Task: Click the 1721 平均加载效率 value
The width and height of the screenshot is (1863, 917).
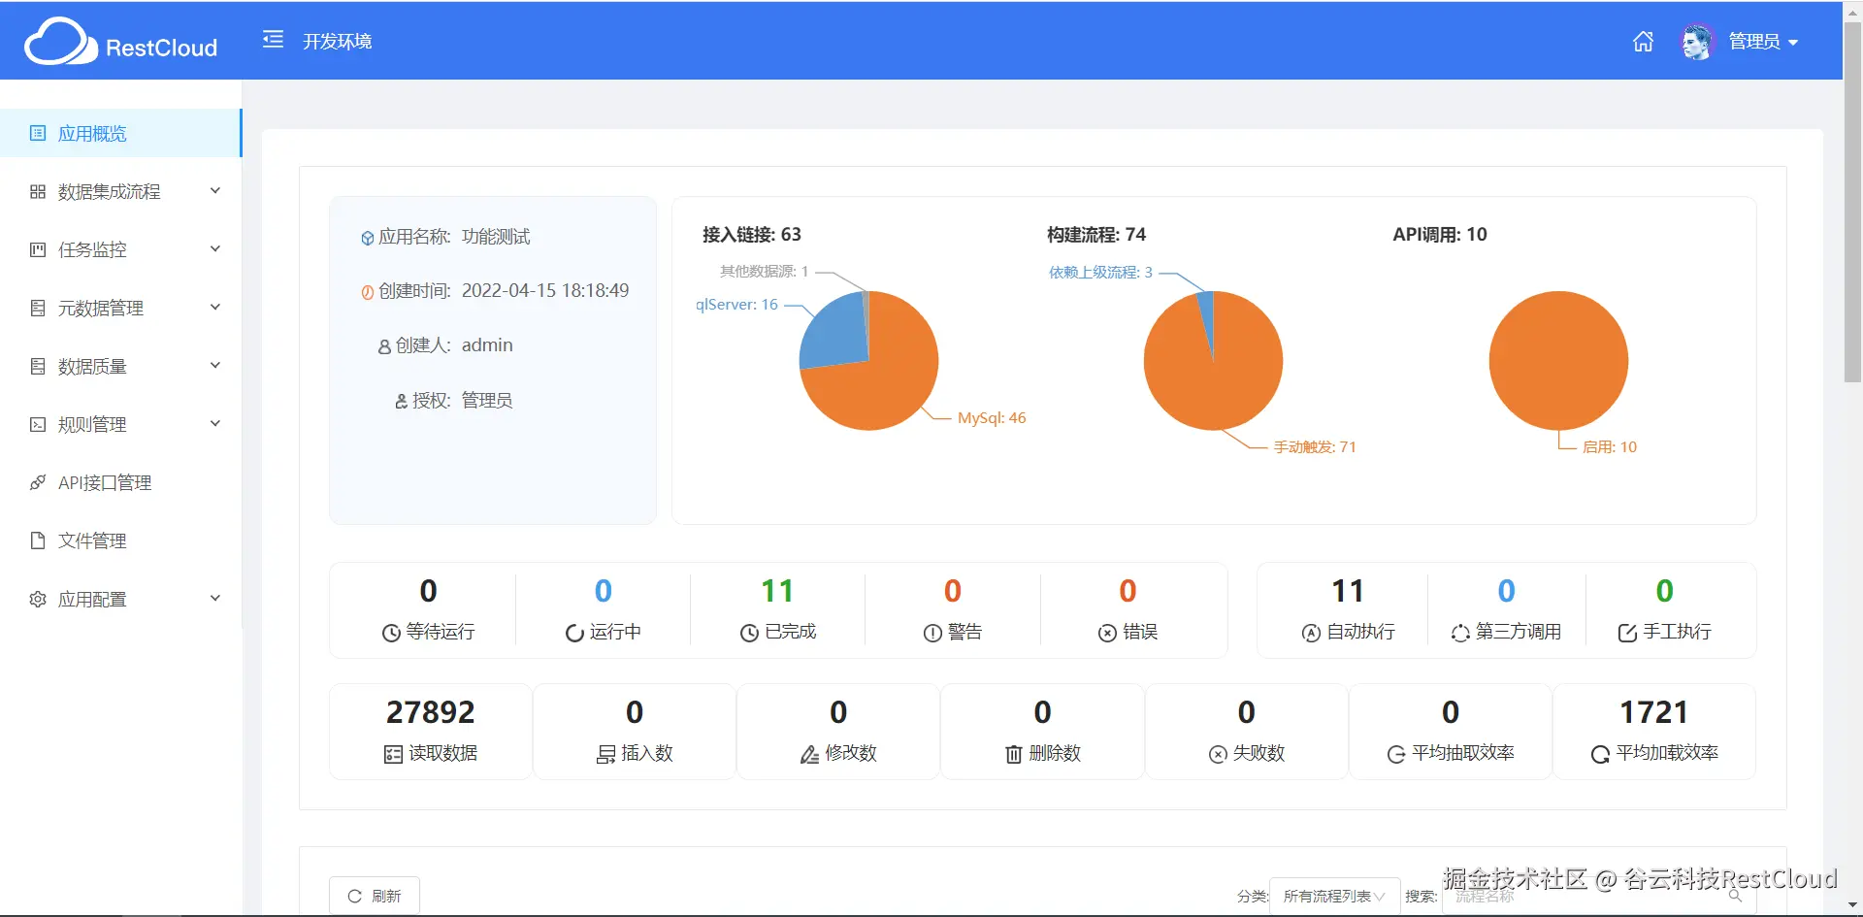Action: click(1654, 712)
